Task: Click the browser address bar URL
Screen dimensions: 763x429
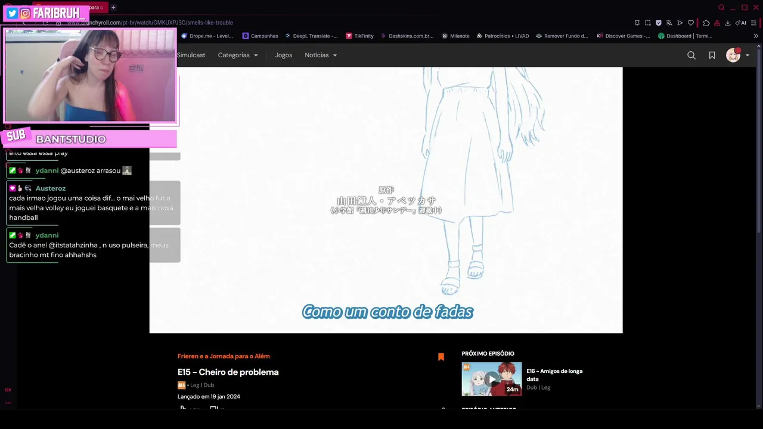Action: 150,23
